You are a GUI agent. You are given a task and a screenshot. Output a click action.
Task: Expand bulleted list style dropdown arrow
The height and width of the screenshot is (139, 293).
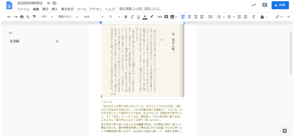tap(234, 17)
